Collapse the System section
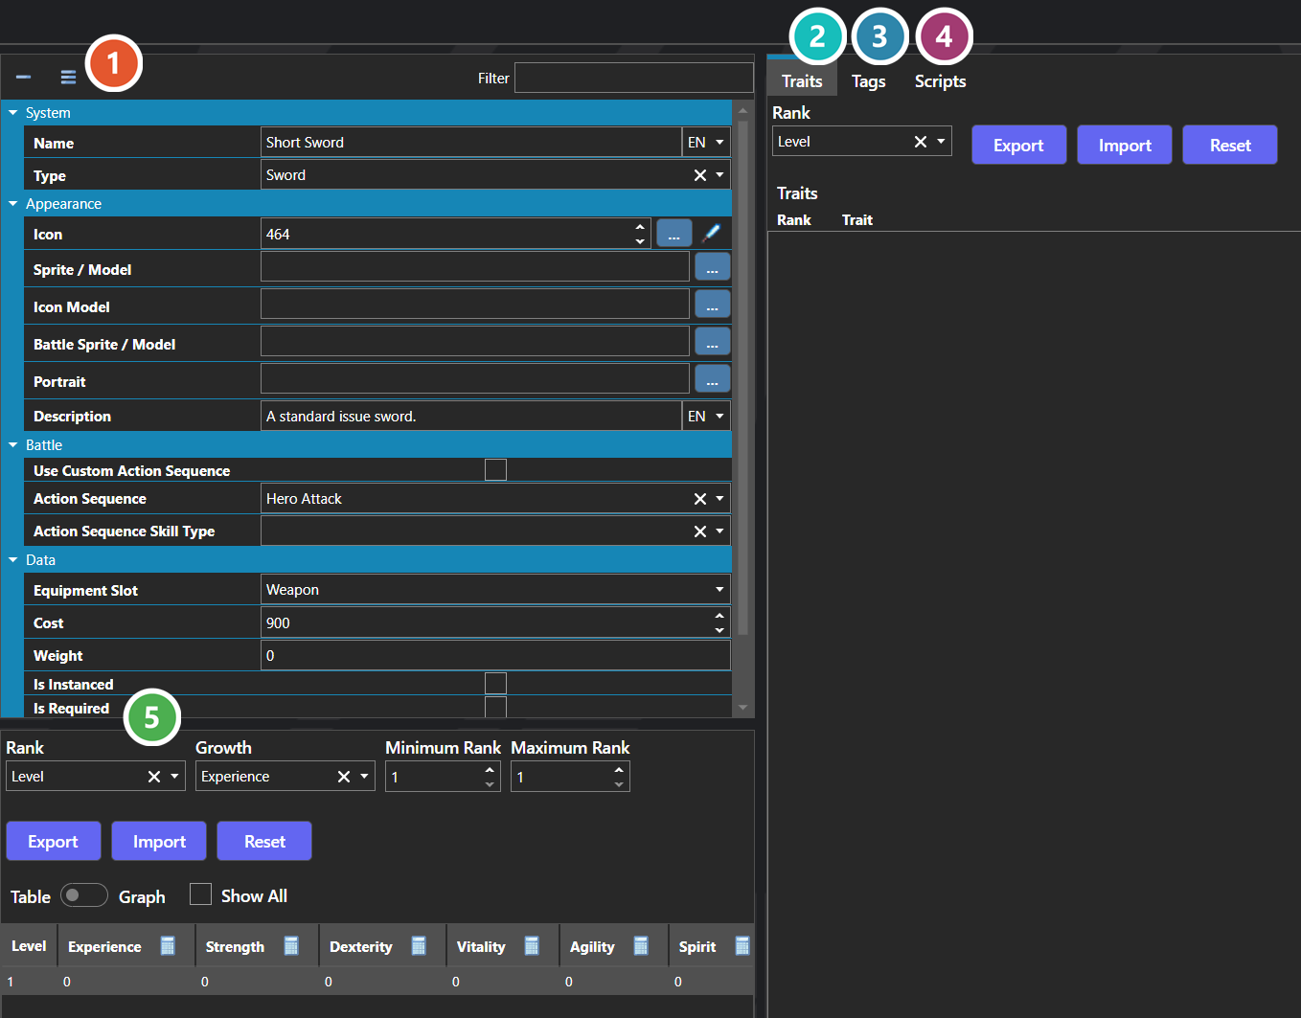Screen dimensions: 1301x1018 click(13, 113)
